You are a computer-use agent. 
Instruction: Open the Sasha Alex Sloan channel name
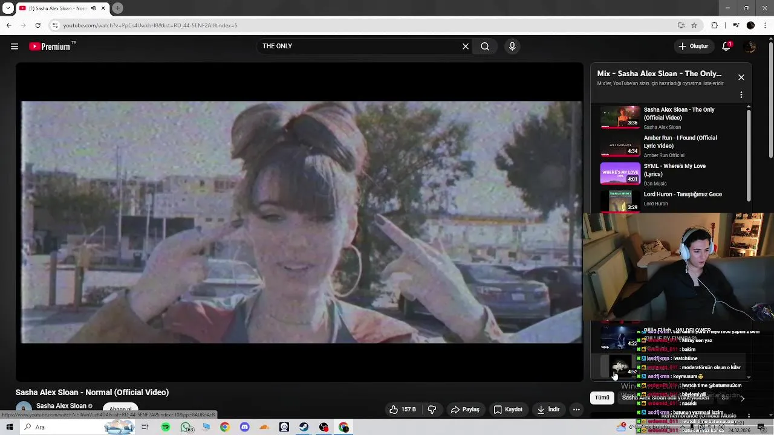(61, 406)
